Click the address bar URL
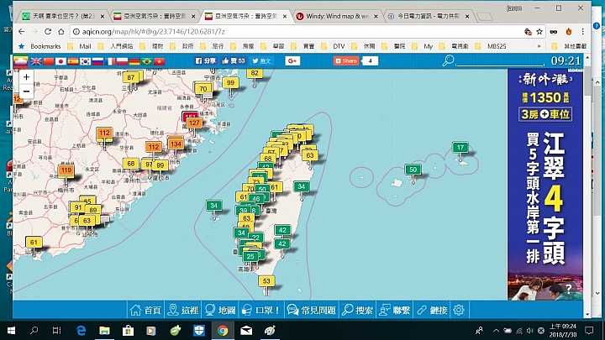 point(154,32)
